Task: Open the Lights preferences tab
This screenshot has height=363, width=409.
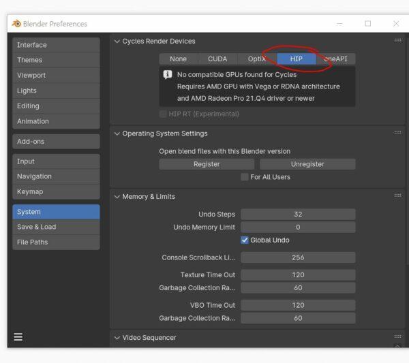Action: tap(56, 91)
